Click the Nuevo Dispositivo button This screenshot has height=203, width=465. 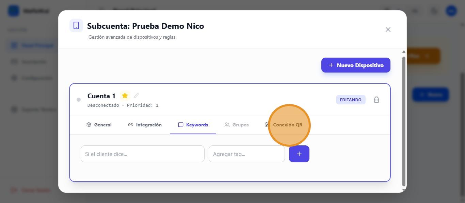(356, 65)
